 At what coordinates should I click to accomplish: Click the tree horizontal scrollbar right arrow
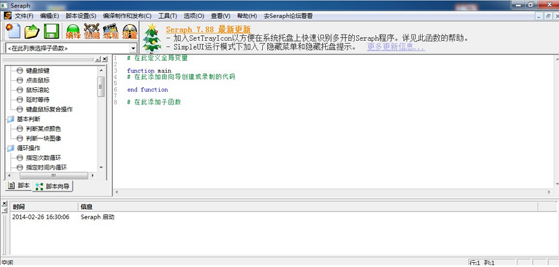point(93,176)
